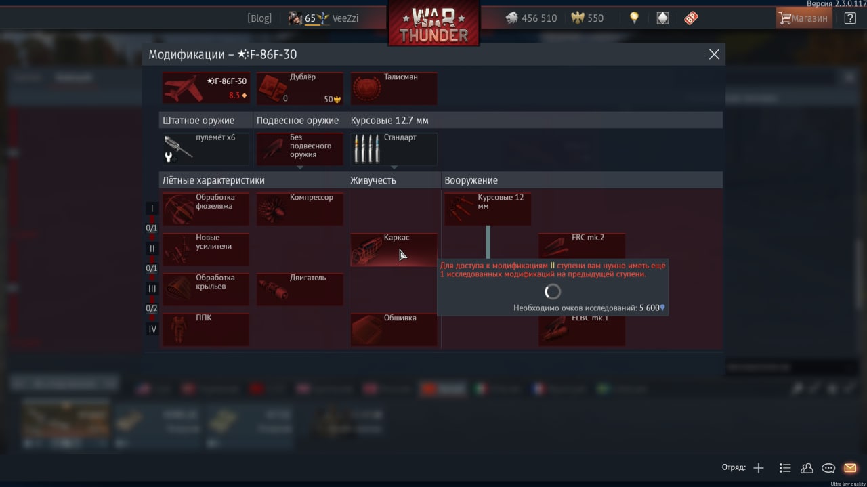
Task: Open the chat speech bubble icon
Action: [828, 468]
